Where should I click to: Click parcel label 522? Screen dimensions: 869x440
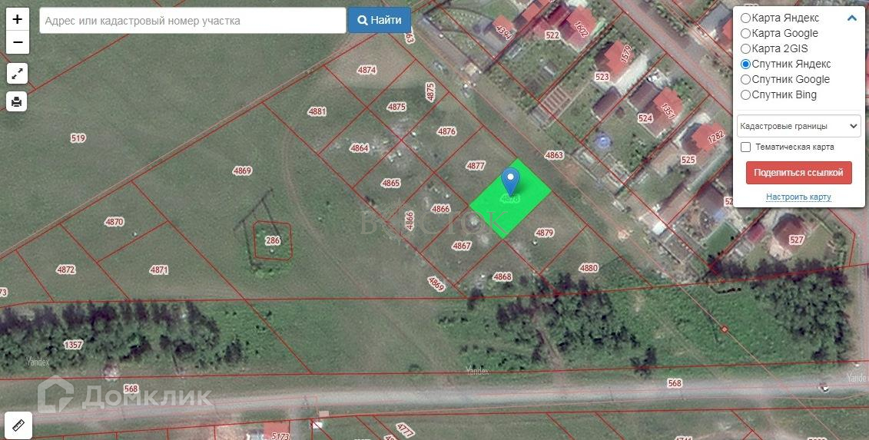pos(552,35)
